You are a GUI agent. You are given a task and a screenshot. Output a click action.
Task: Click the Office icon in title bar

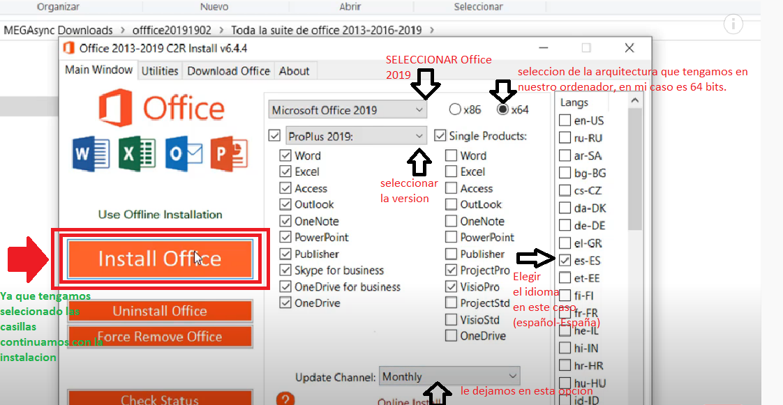(69, 48)
